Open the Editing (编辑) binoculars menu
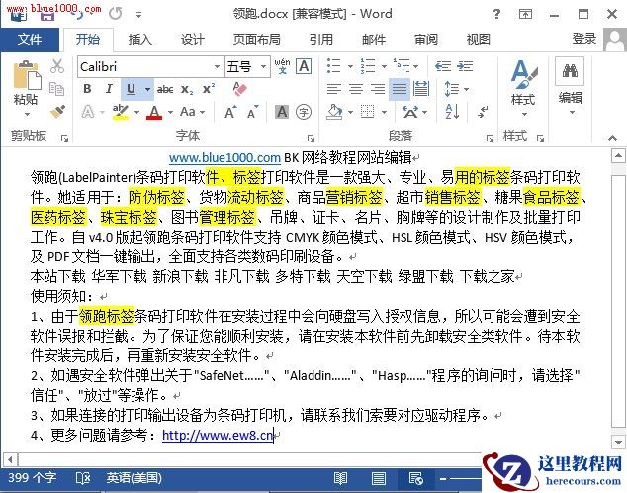This screenshot has width=627, height=493. (570, 86)
